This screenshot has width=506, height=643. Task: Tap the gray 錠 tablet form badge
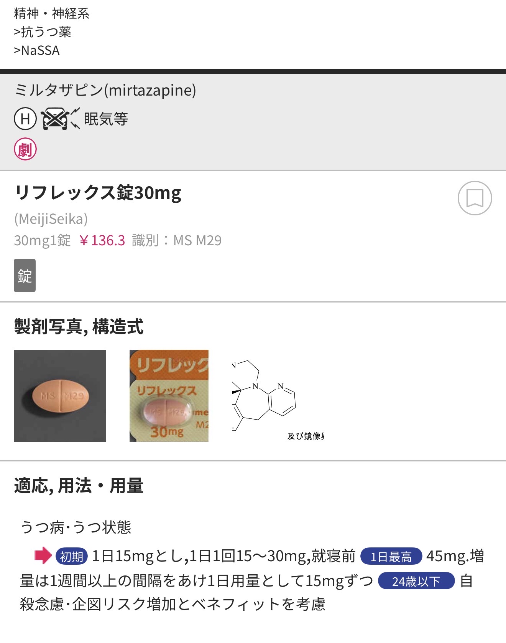[25, 276]
